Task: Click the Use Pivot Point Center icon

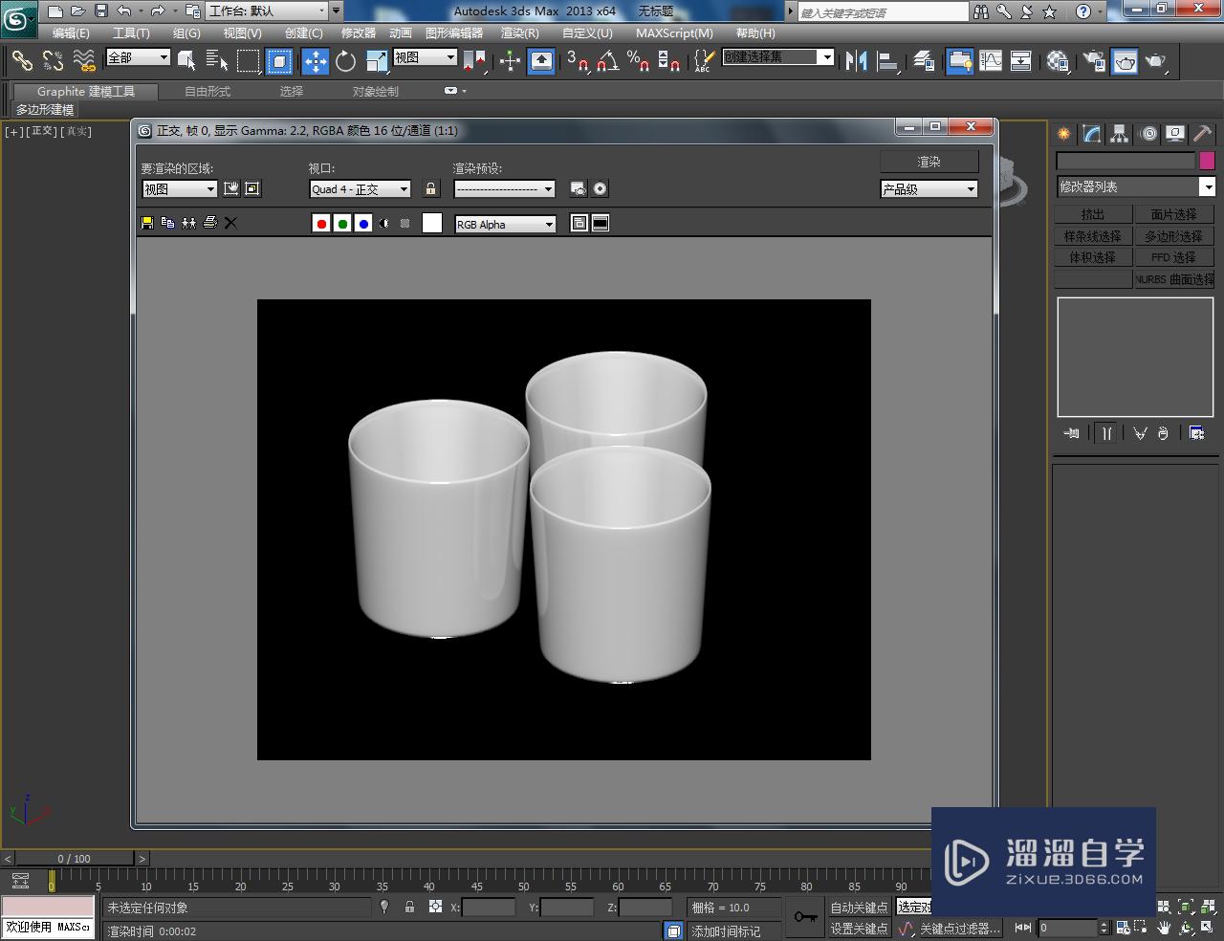Action: [x=474, y=61]
